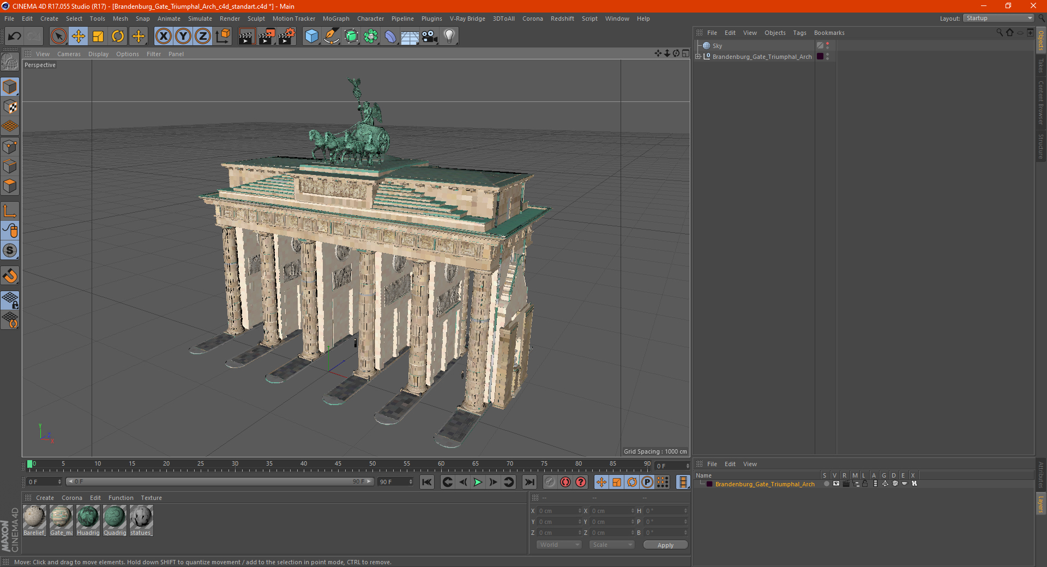
Task: Toggle X axis lock
Action: pyautogui.click(x=163, y=37)
